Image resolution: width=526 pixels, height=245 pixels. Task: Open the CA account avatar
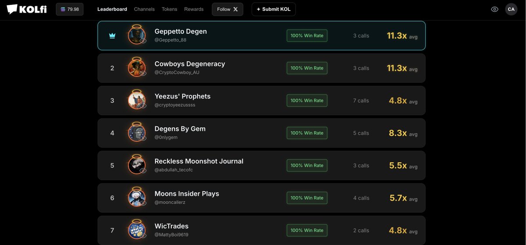511,9
